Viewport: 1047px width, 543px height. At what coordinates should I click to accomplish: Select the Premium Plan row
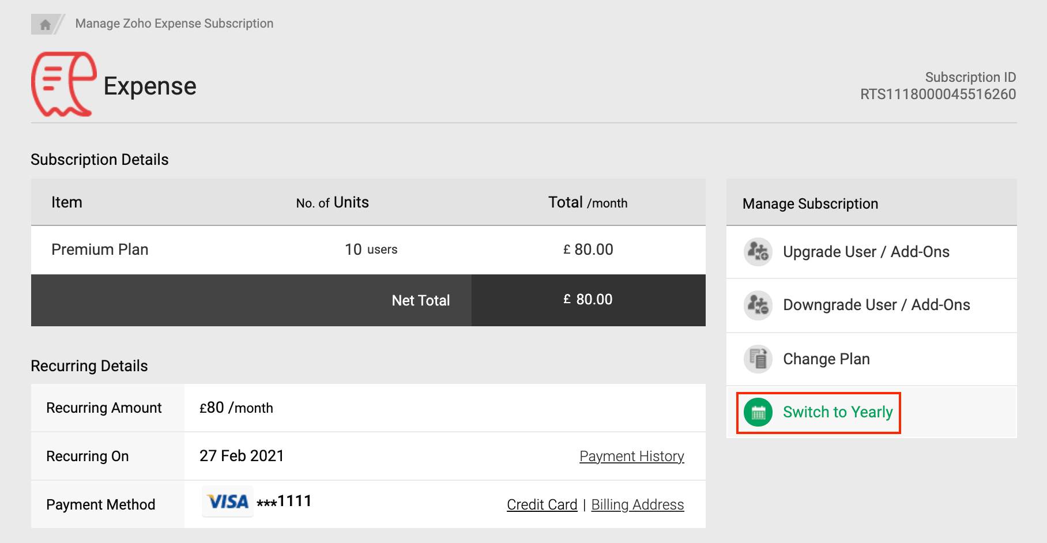pos(100,250)
